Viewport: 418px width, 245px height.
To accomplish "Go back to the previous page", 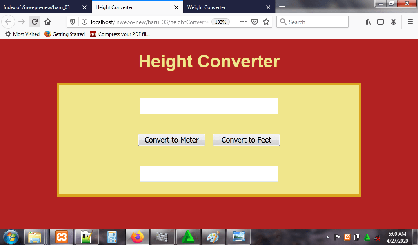I will tap(8, 22).
